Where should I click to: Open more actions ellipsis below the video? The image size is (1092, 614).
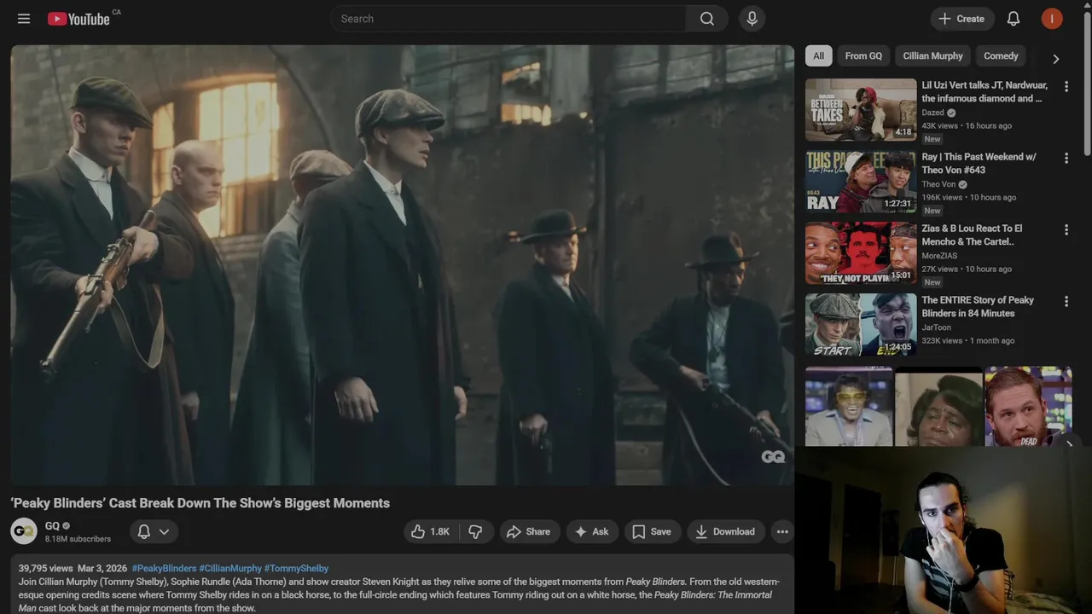click(782, 531)
